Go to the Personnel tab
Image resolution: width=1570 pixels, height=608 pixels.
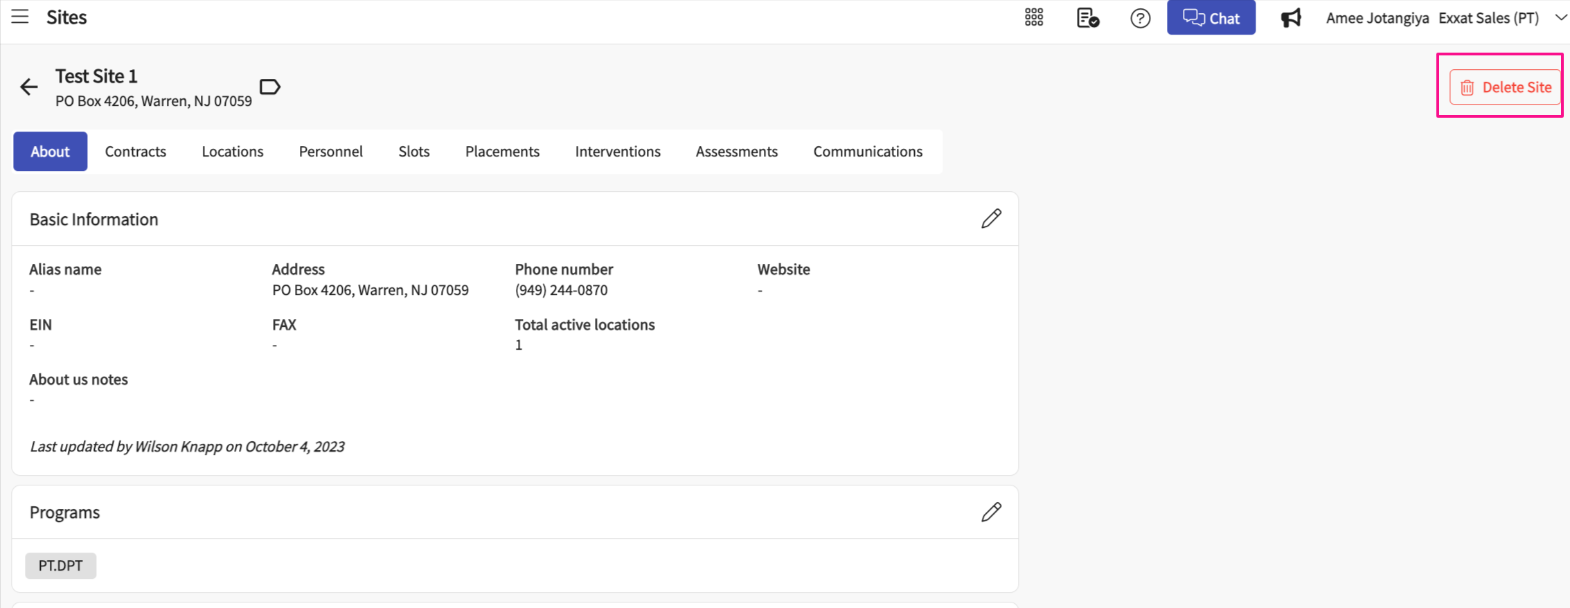point(331,152)
